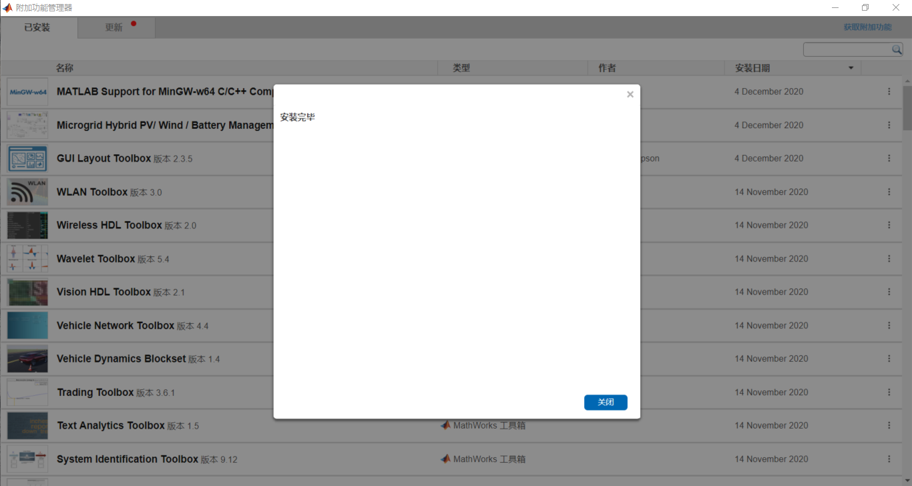Switch to the 更新 tab
Image resolution: width=912 pixels, height=486 pixels.
[116, 27]
